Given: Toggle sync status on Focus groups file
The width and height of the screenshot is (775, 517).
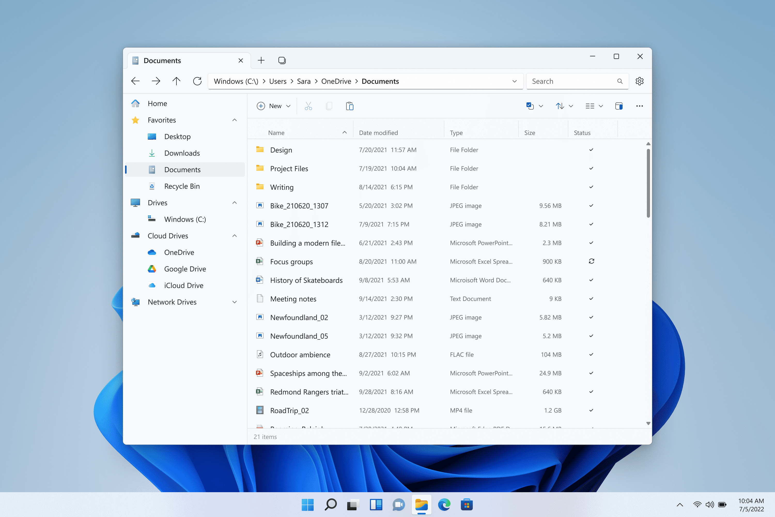Looking at the screenshot, I should [591, 261].
